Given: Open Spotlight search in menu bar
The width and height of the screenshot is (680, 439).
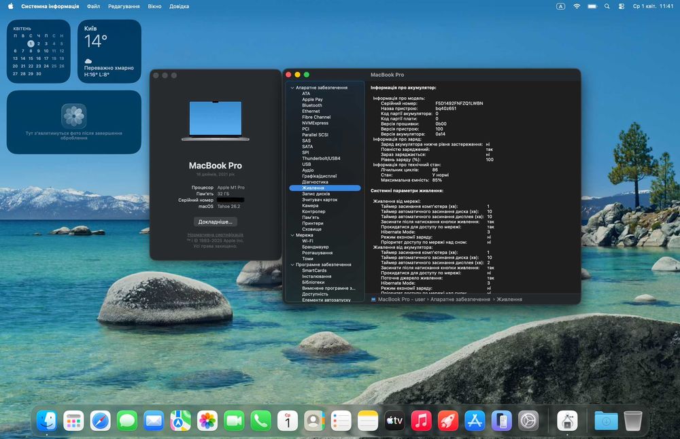Looking at the screenshot, I should point(607,6).
